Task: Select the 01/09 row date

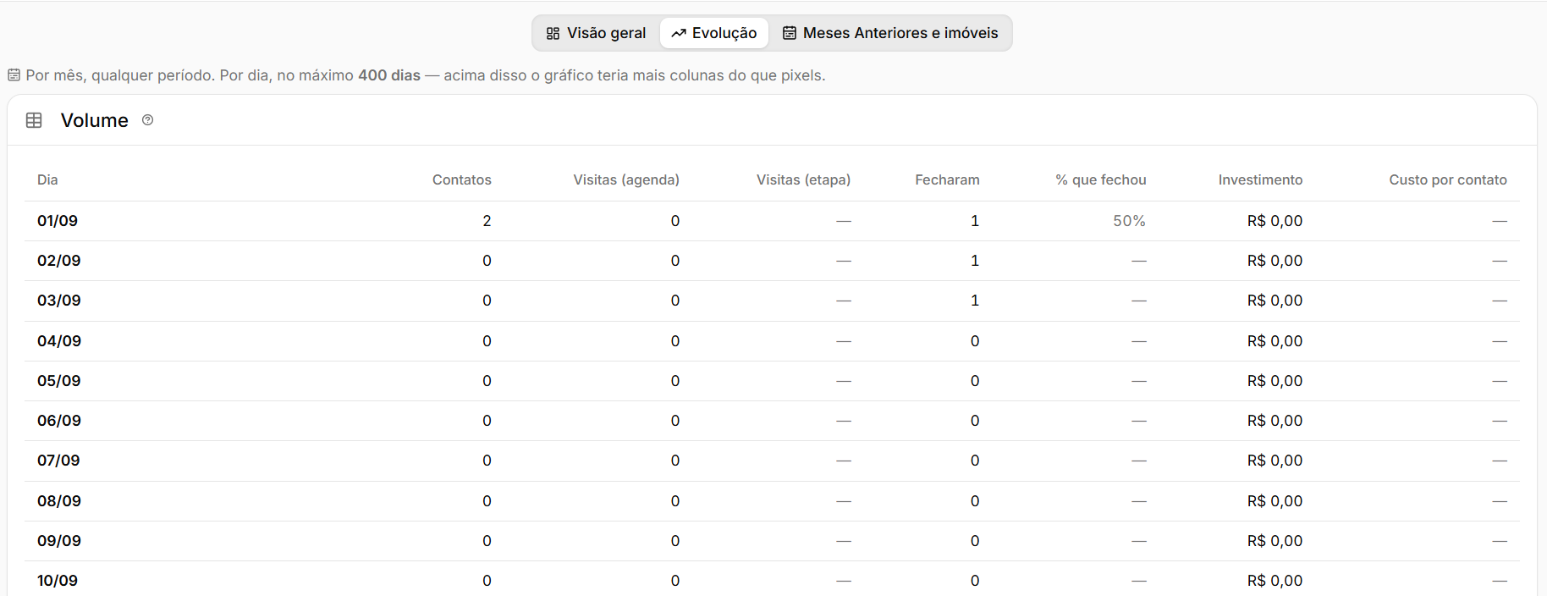Action: 58,221
